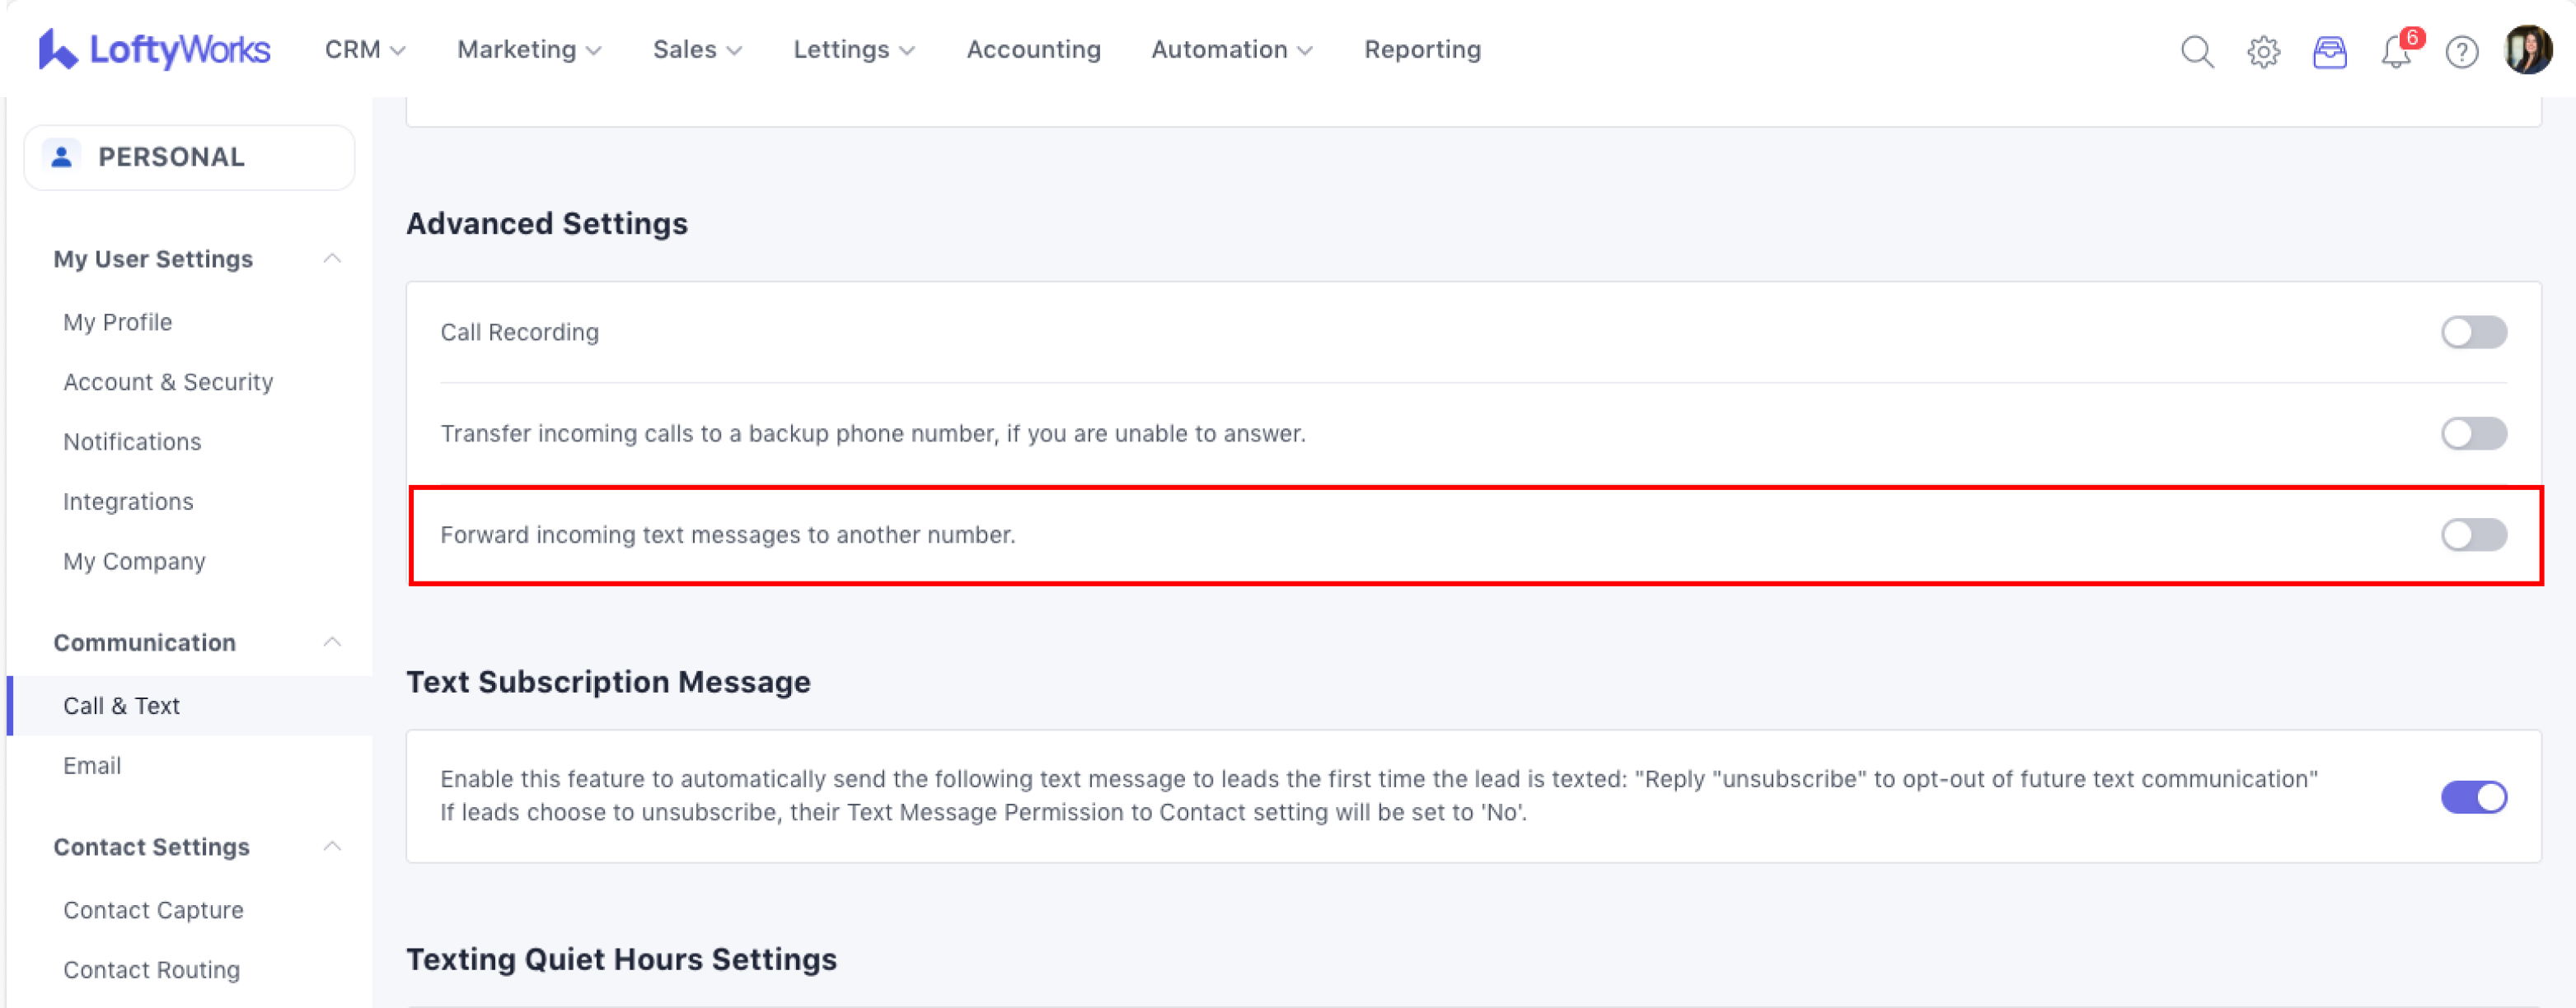The image size is (2576, 1008).
Task: Enable the Call Recording toggle
Action: (x=2473, y=332)
